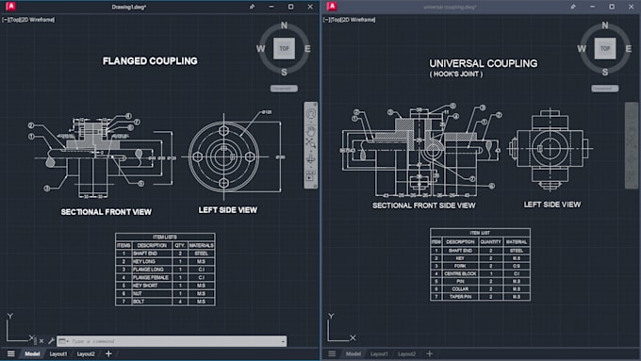Screen dimensions: 641x361
Task: Activate the Orbit tool in Drawing1 navigation bar
Action: tap(311, 159)
